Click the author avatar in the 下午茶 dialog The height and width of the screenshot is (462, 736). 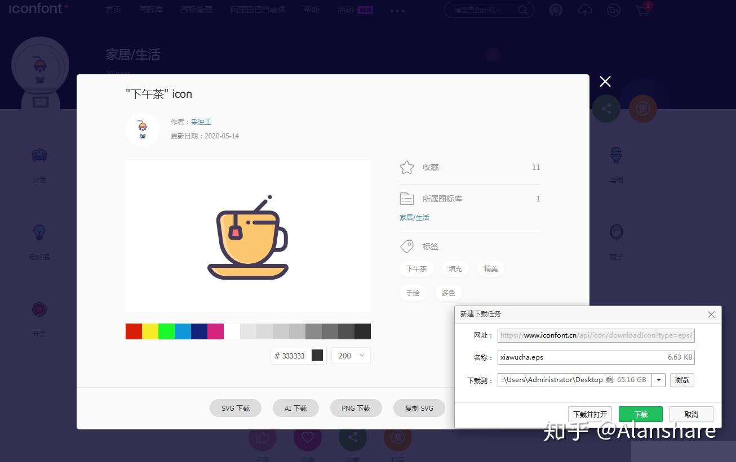(142, 129)
